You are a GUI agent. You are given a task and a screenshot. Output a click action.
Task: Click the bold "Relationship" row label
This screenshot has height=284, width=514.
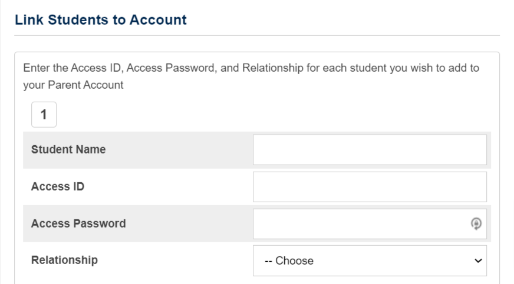pos(64,260)
